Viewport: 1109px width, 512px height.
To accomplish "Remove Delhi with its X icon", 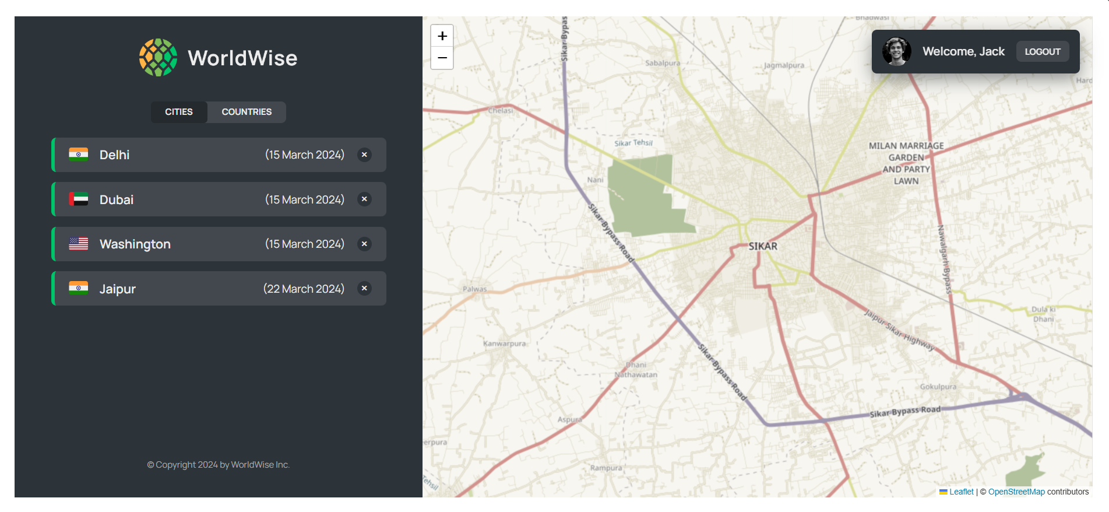I will [364, 155].
